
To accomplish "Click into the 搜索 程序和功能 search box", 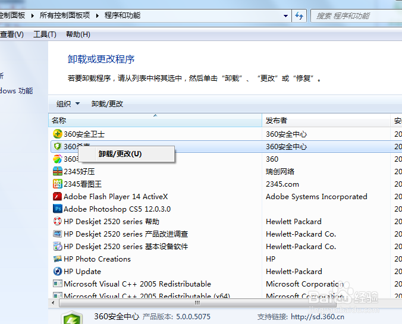I will 356,16.
